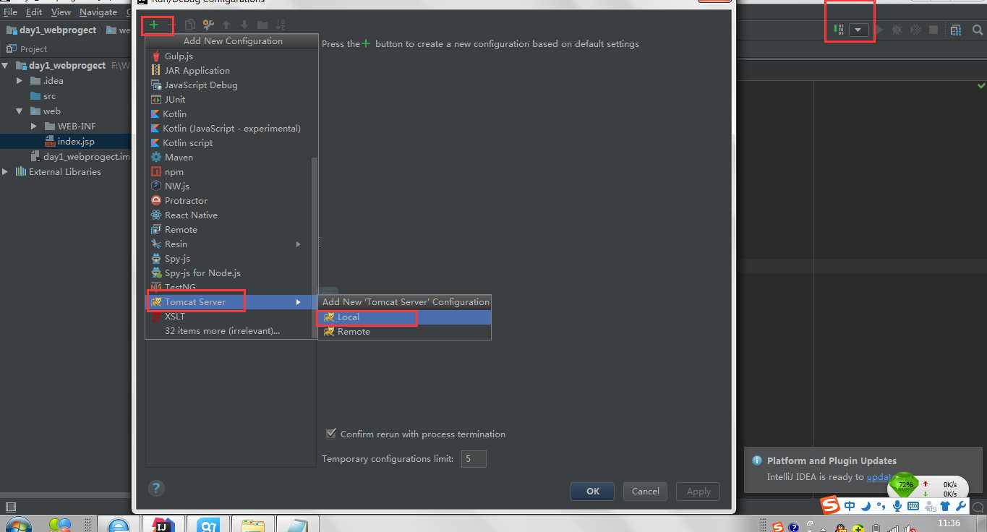Screen dimensions: 987x532
Task: Expand the .idea folder
Action: click(x=20, y=80)
